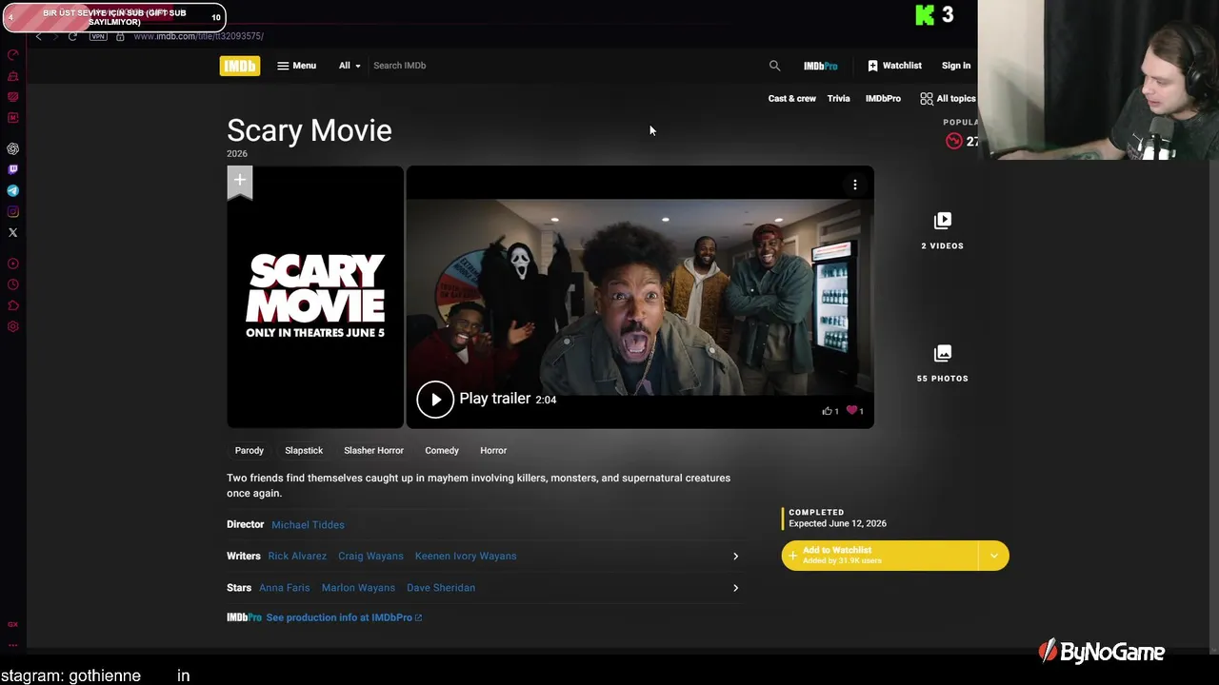Select the Parody genre chip
1219x685 pixels.
coord(250,450)
